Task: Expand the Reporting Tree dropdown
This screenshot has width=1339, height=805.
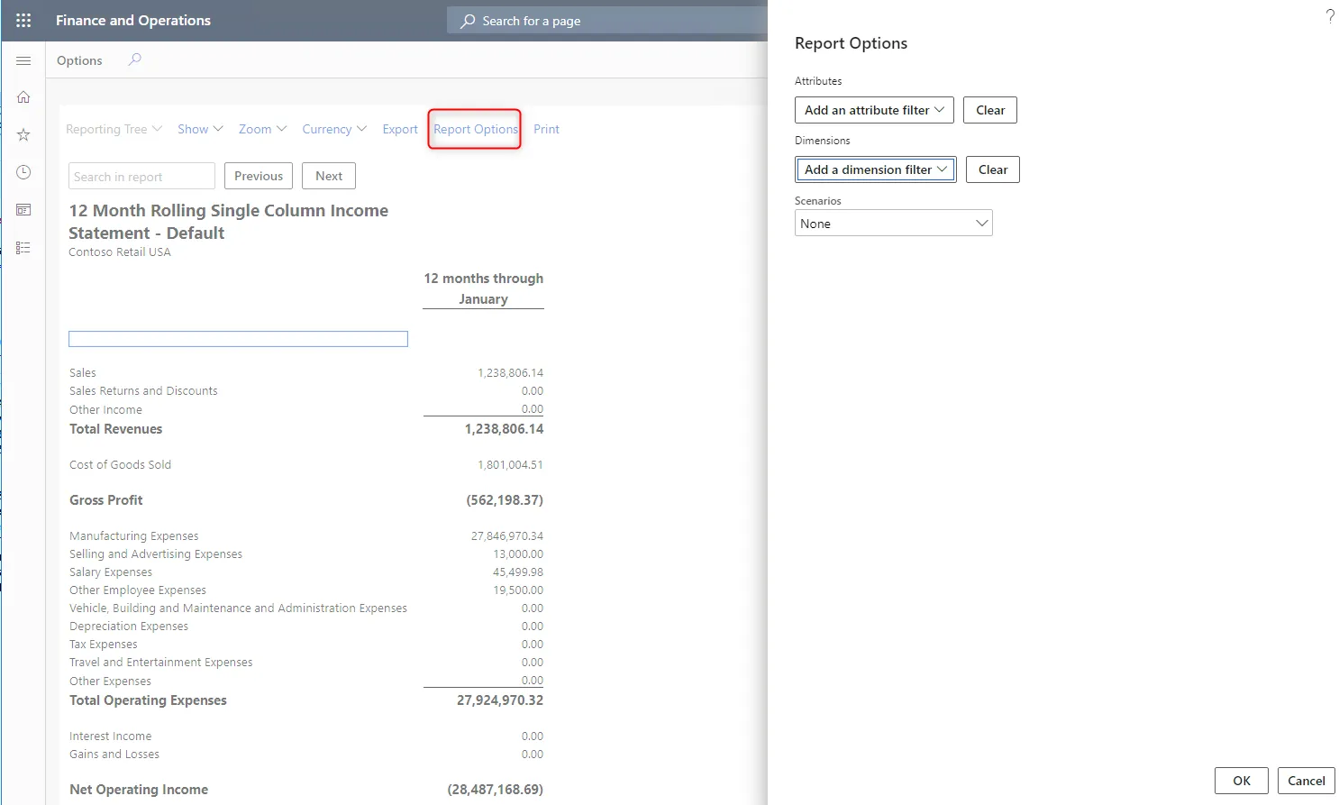Action: click(114, 129)
